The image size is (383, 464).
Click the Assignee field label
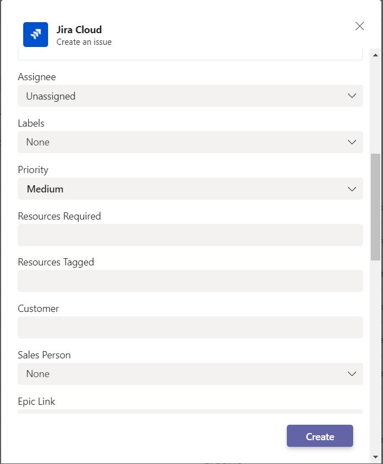(x=36, y=77)
